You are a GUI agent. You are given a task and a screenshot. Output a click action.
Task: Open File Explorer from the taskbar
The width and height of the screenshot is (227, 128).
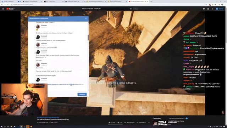coord(11,127)
